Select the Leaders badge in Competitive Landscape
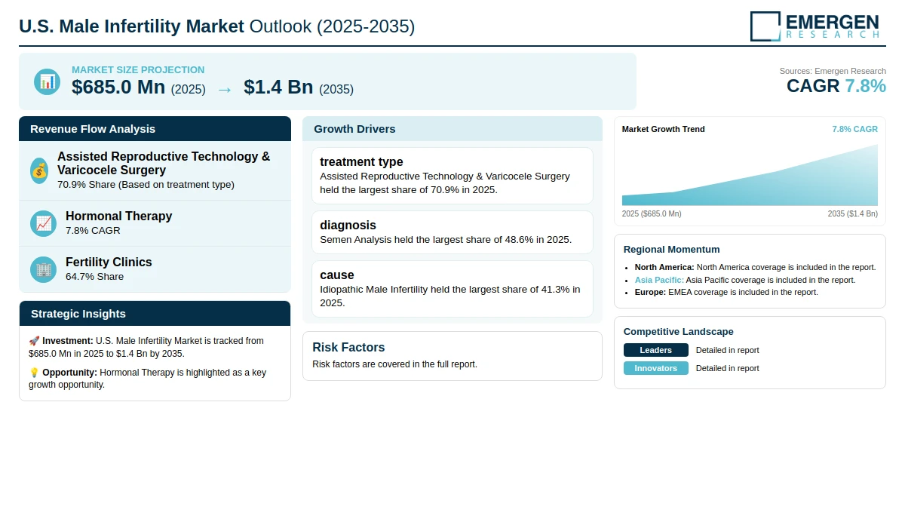Screen dimensions: 905x528 (656, 350)
